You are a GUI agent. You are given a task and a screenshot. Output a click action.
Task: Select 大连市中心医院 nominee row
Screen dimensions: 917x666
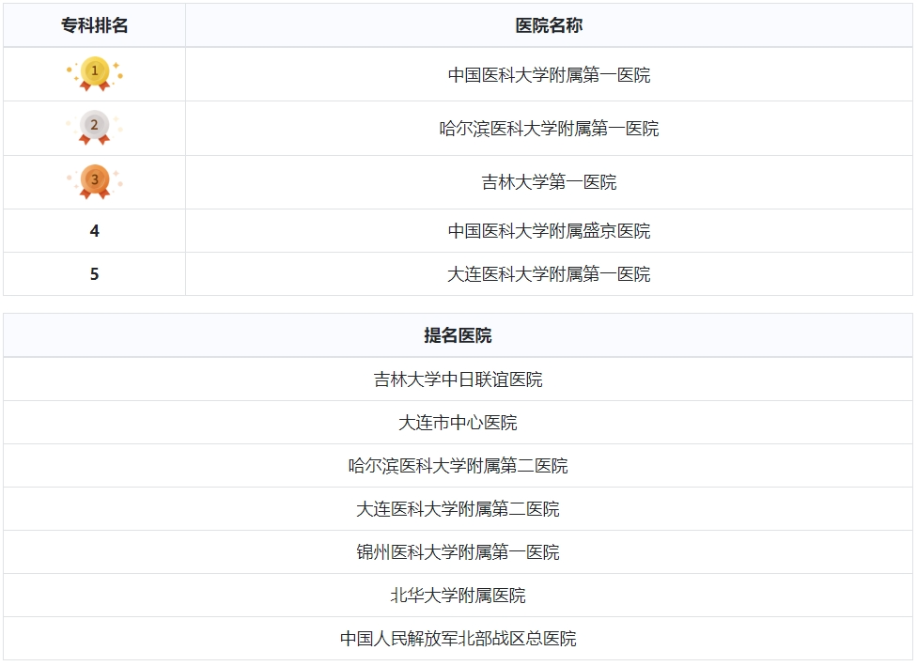tap(458, 423)
